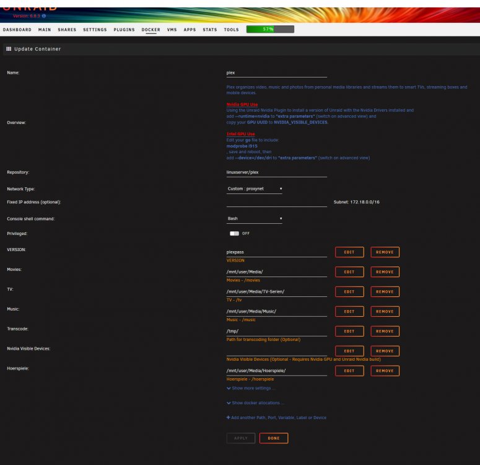Remove the Music path

coord(385,311)
